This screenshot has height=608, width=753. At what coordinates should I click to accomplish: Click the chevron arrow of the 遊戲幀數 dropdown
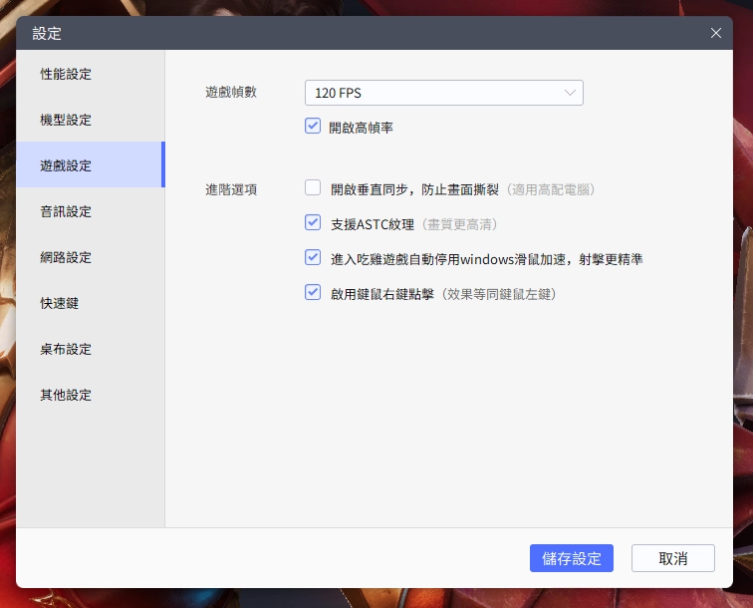[570, 93]
